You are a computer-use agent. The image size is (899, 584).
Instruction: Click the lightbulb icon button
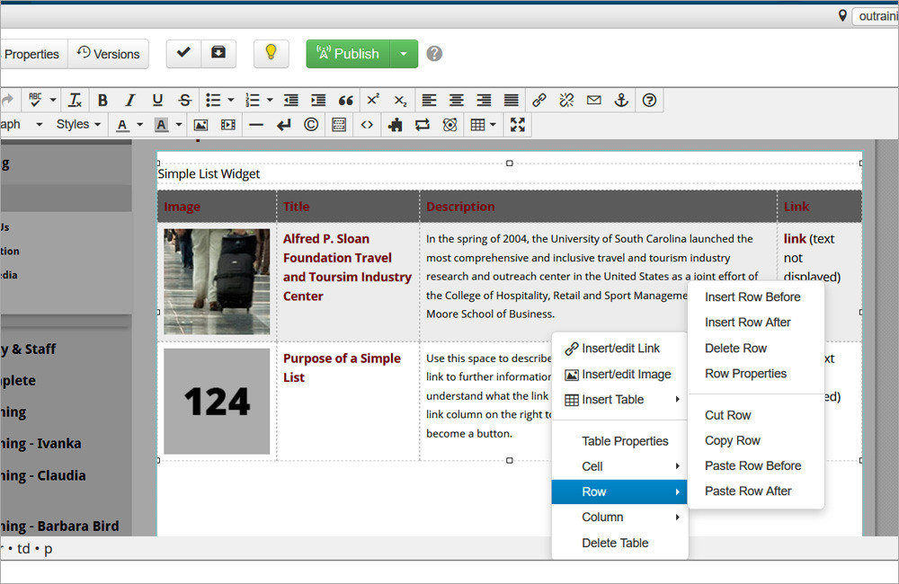pos(271,54)
